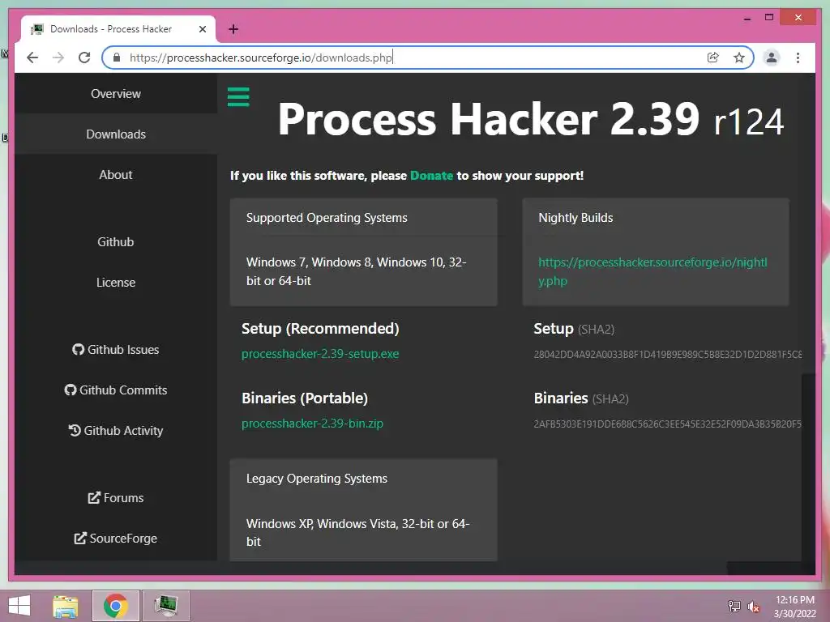Screen dimensions: 830x622
Task: Open the nightly builds URL link
Action: point(652,271)
